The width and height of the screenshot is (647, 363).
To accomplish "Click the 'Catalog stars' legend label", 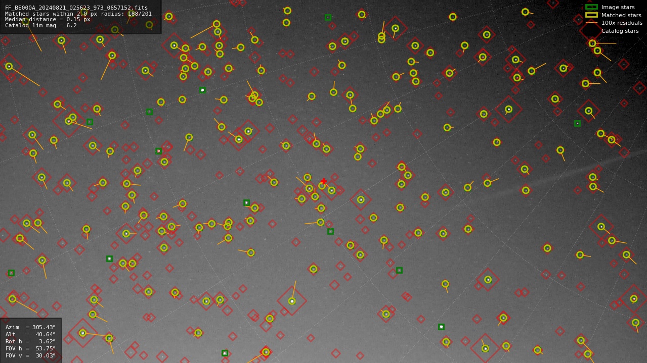I will point(620,31).
